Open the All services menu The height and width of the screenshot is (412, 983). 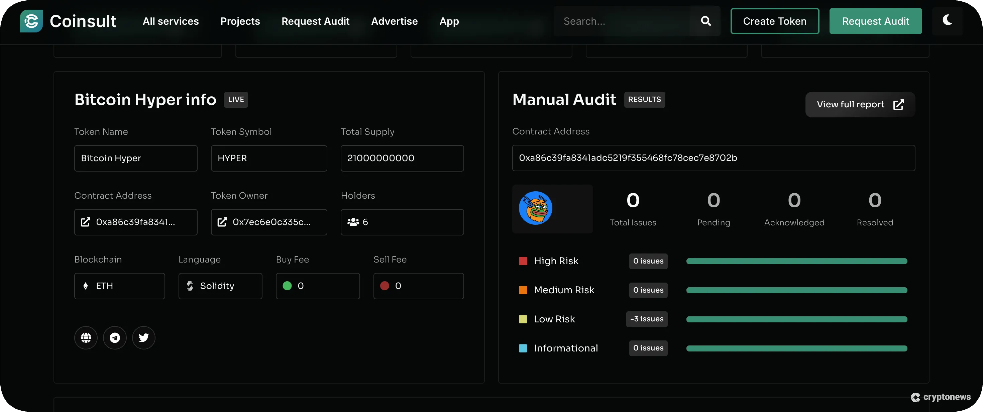coord(170,21)
